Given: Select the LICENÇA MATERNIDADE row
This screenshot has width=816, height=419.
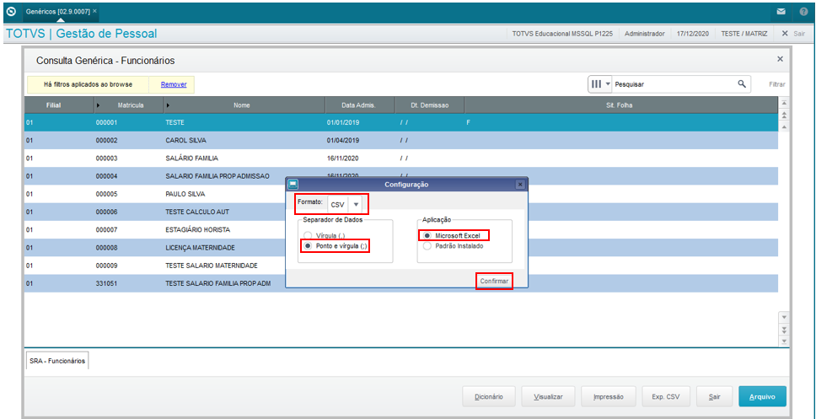Looking at the screenshot, I should click(401, 247).
